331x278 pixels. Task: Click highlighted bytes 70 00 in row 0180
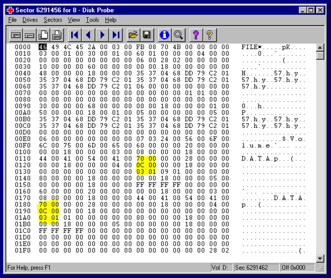click(x=49, y=205)
